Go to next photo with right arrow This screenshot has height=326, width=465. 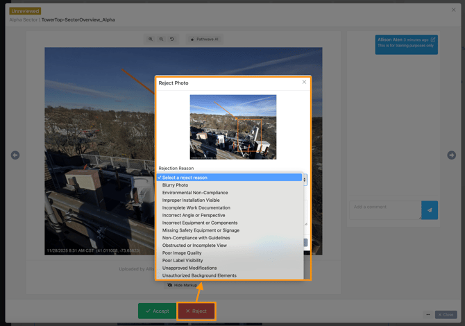[451, 155]
